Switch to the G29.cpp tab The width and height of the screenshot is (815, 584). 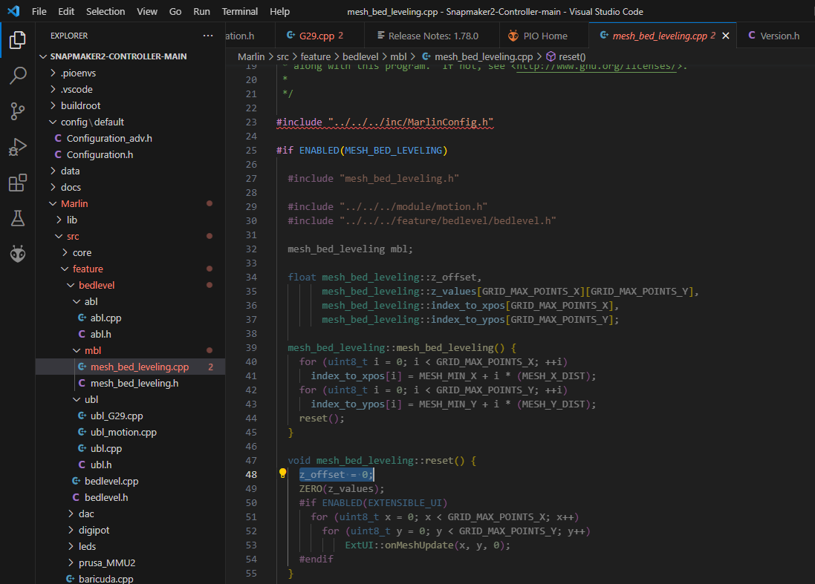pos(319,36)
